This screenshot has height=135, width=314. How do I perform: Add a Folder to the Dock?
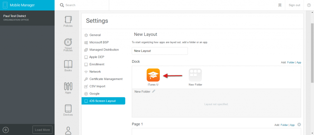(291, 62)
